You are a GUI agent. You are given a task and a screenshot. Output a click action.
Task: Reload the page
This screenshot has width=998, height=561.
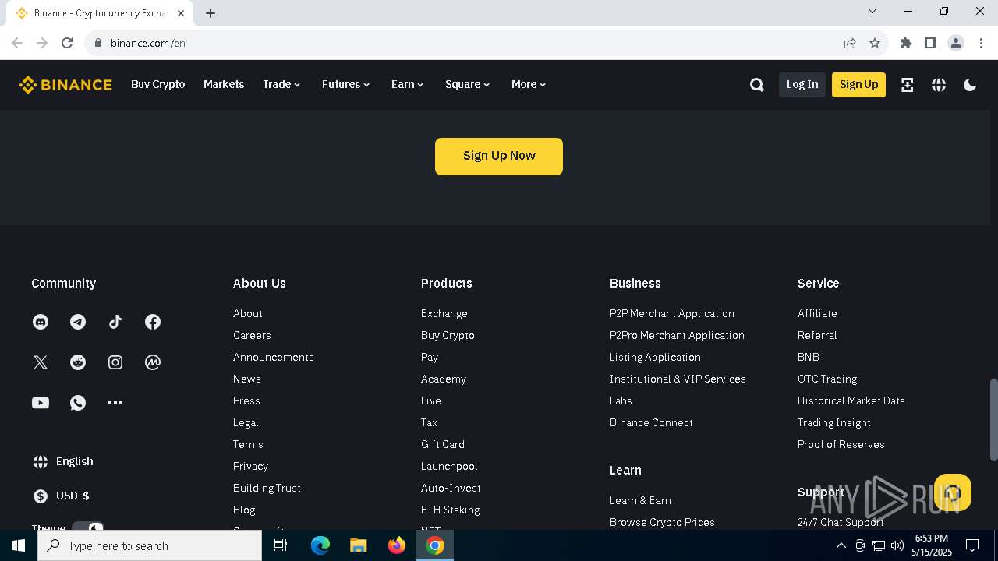[x=67, y=43]
